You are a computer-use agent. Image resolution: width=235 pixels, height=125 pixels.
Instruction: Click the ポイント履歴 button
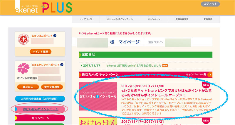click(x=41, y=52)
